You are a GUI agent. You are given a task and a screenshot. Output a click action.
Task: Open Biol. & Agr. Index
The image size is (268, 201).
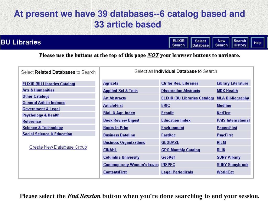point(119,113)
